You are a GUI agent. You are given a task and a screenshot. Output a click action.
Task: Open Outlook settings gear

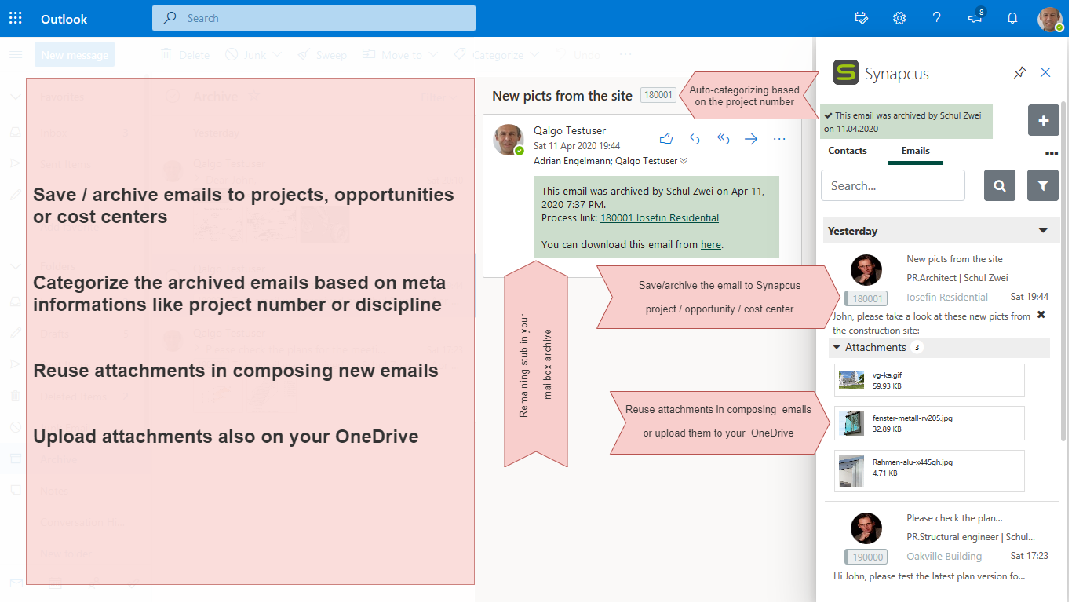[899, 18]
